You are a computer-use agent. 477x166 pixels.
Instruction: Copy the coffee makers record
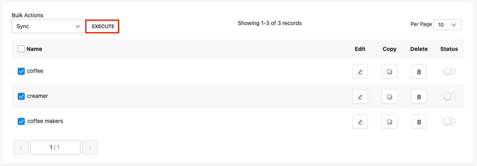[x=389, y=122]
